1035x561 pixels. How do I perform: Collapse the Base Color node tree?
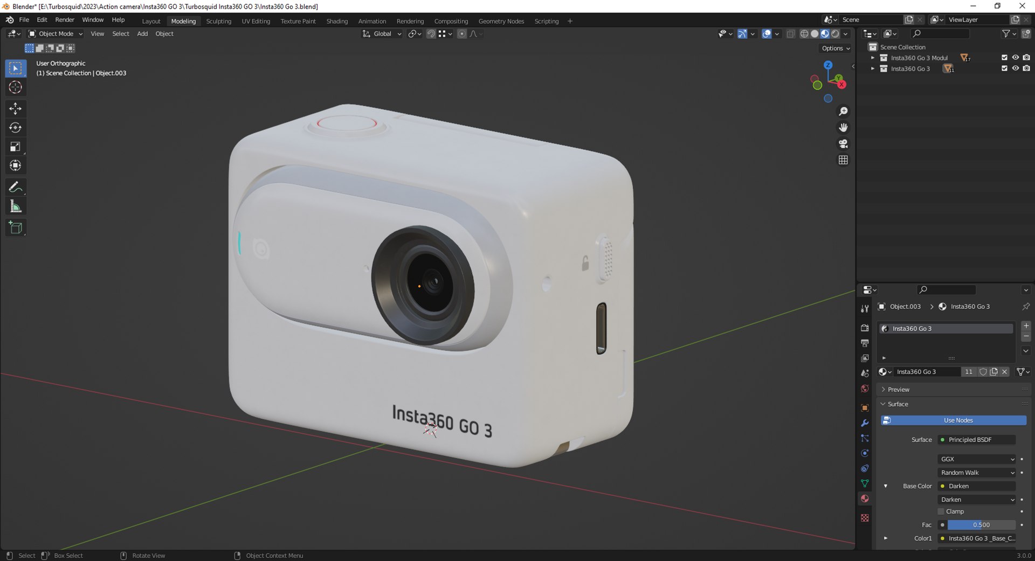(x=885, y=486)
